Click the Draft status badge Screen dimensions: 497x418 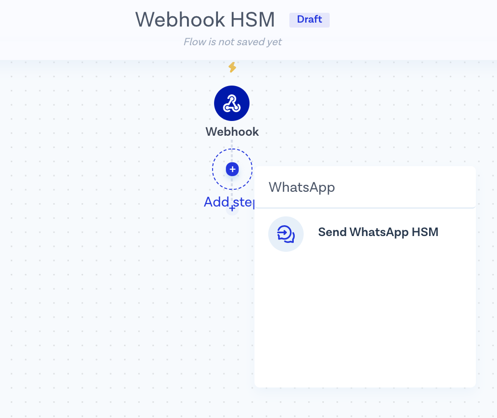309,20
